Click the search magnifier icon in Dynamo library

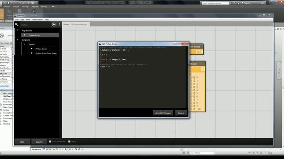pyautogui.click(x=17, y=24)
